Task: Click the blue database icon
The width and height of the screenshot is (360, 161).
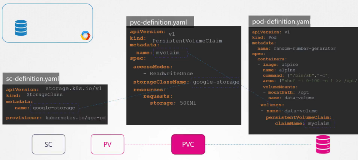Action: (21, 28)
